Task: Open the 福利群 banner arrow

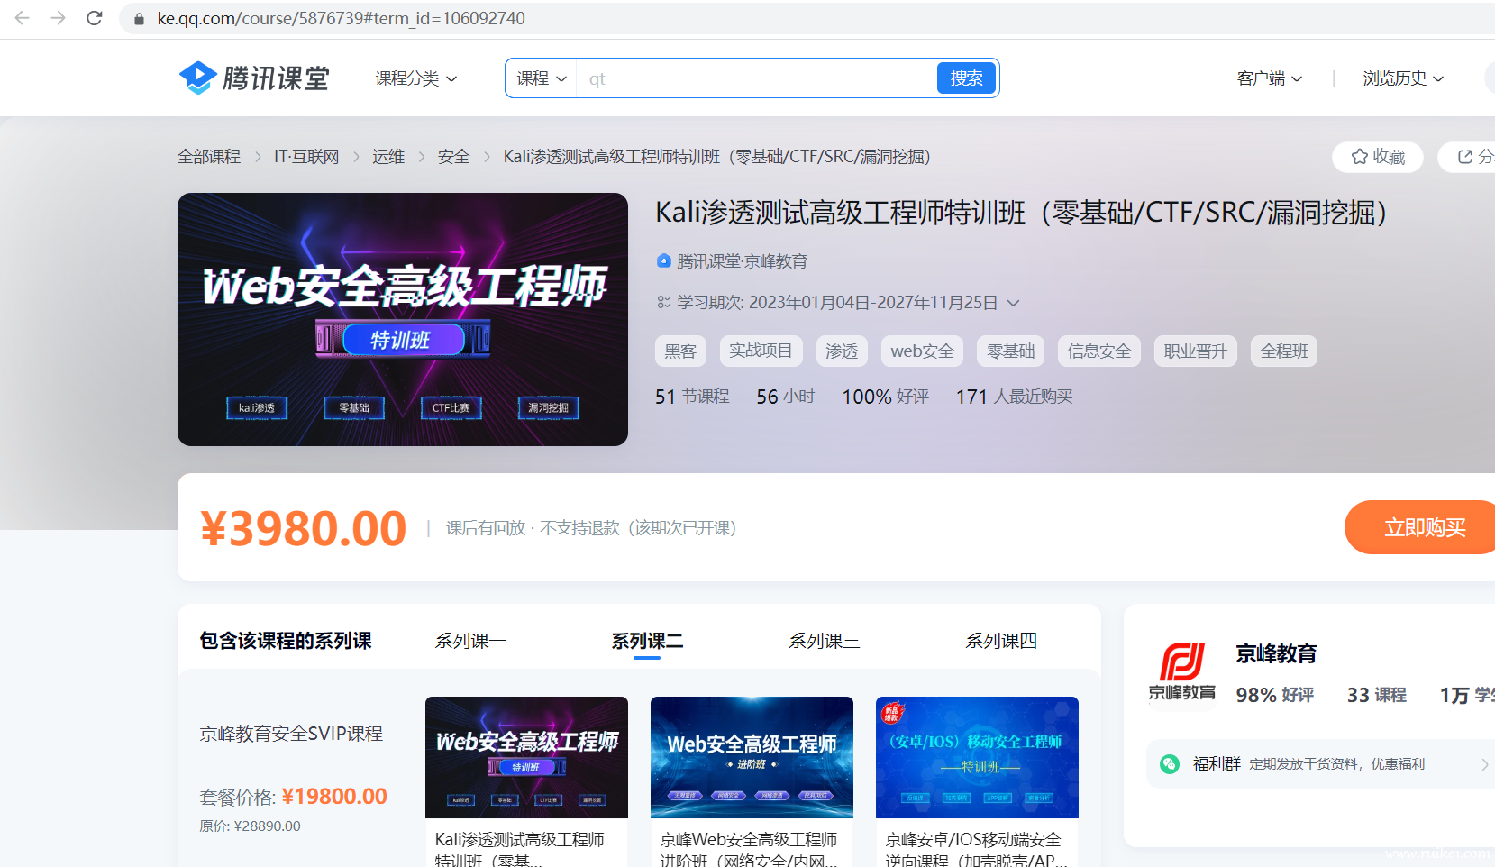Action: pos(1484,764)
